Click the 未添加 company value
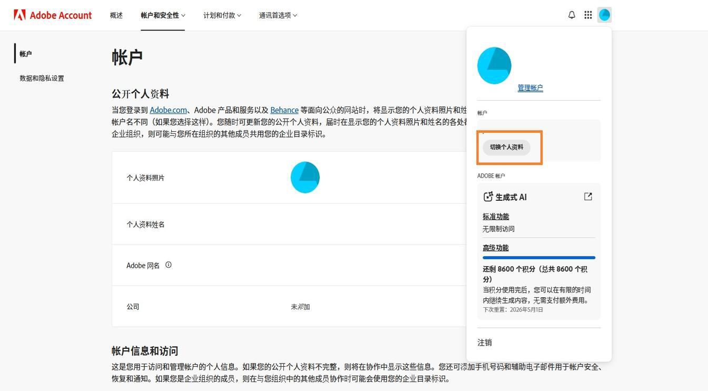Image resolution: width=708 pixels, height=391 pixels. tap(300, 307)
